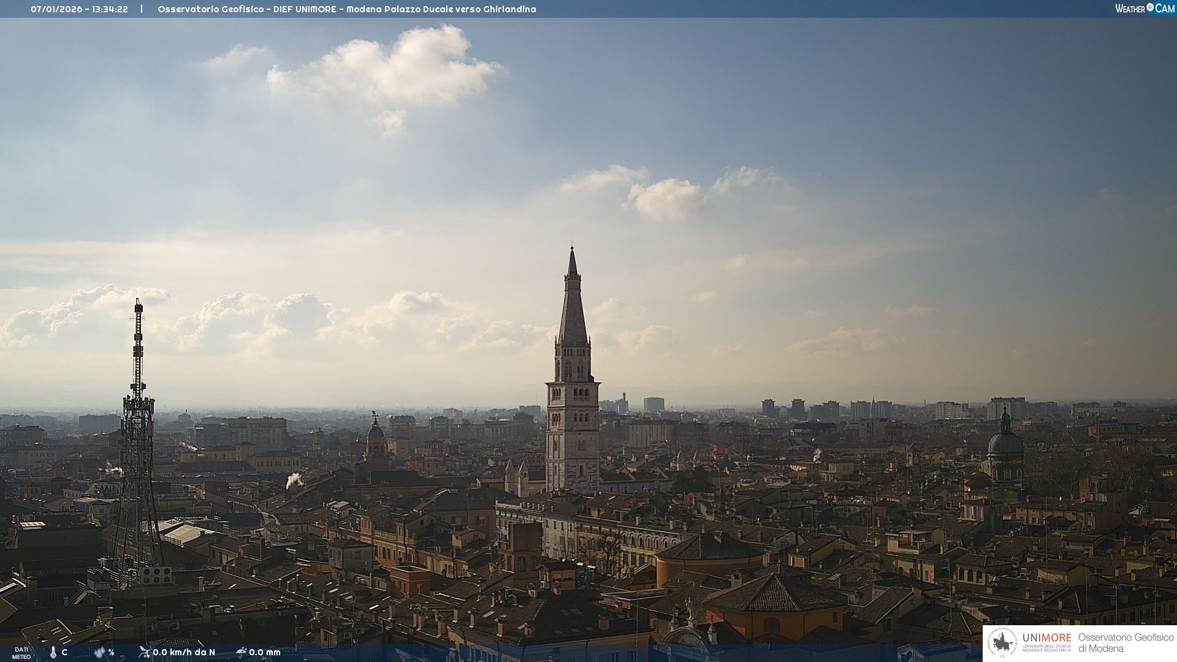Click the Ghirlandina tower spire
The height and width of the screenshot is (662, 1177).
573,306
